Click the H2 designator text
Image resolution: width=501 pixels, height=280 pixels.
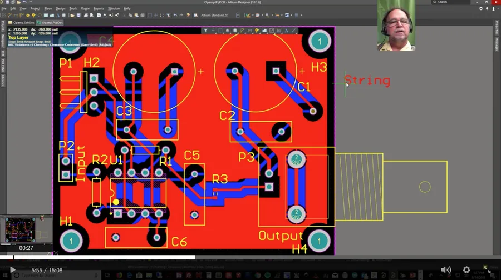92,63
